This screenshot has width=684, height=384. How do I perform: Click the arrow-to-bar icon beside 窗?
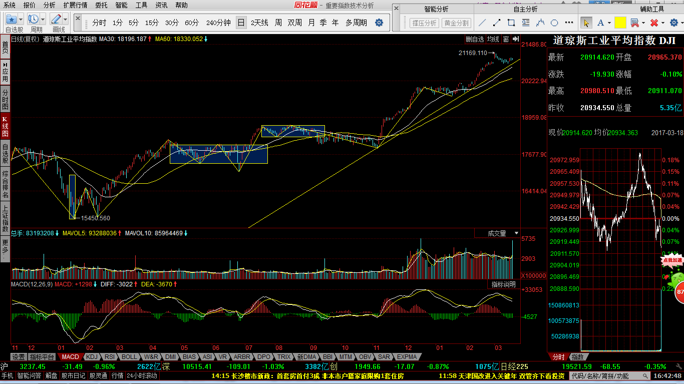(x=515, y=39)
